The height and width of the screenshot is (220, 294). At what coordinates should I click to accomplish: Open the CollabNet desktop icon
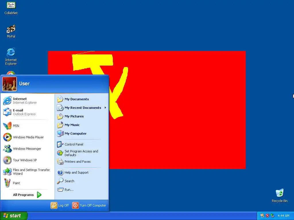coord(11,8)
